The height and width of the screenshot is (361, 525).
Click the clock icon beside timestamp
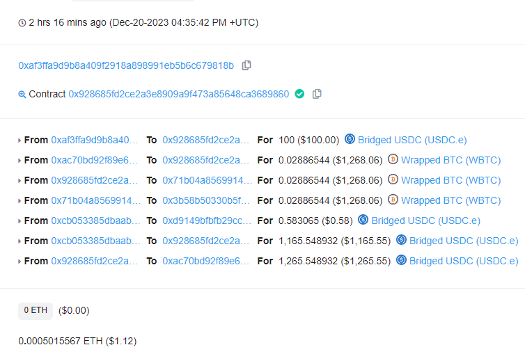(x=22, y=23)
